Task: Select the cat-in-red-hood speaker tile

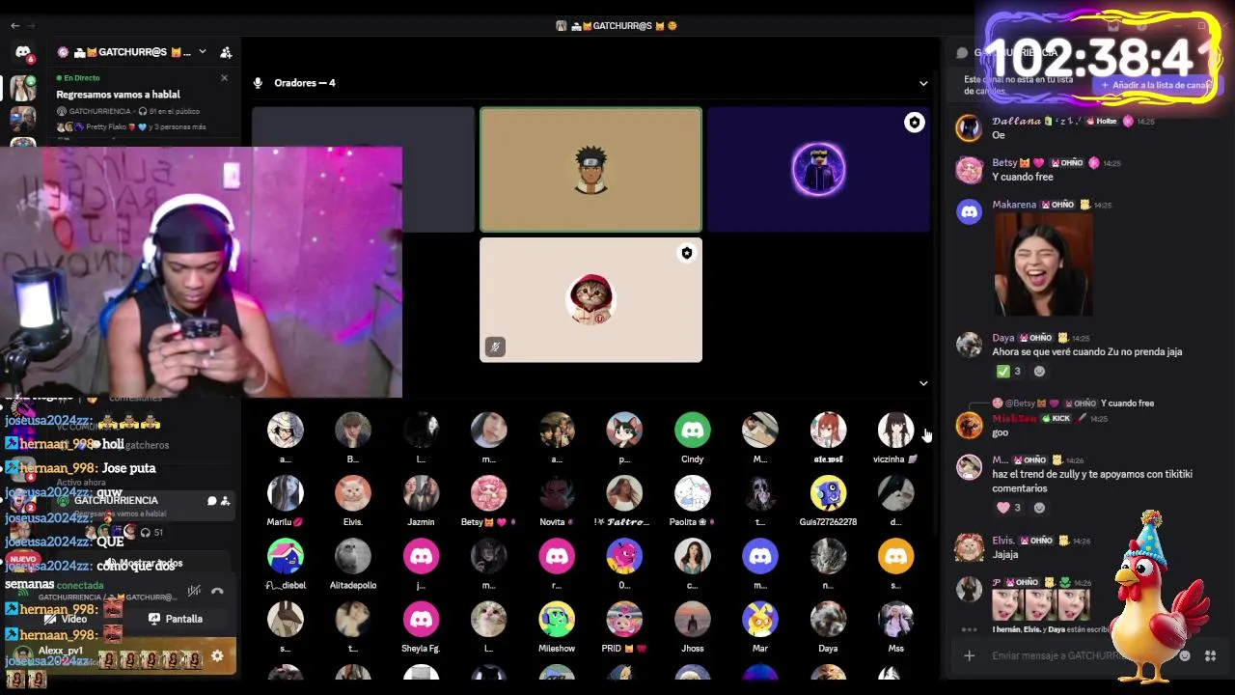Action: point(590,300)
